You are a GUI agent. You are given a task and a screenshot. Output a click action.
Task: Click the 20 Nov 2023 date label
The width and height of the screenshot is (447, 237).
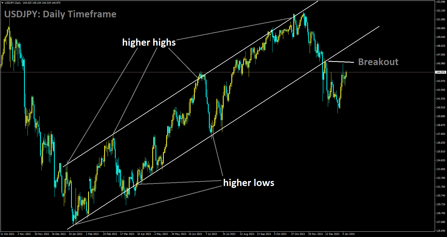316,234
